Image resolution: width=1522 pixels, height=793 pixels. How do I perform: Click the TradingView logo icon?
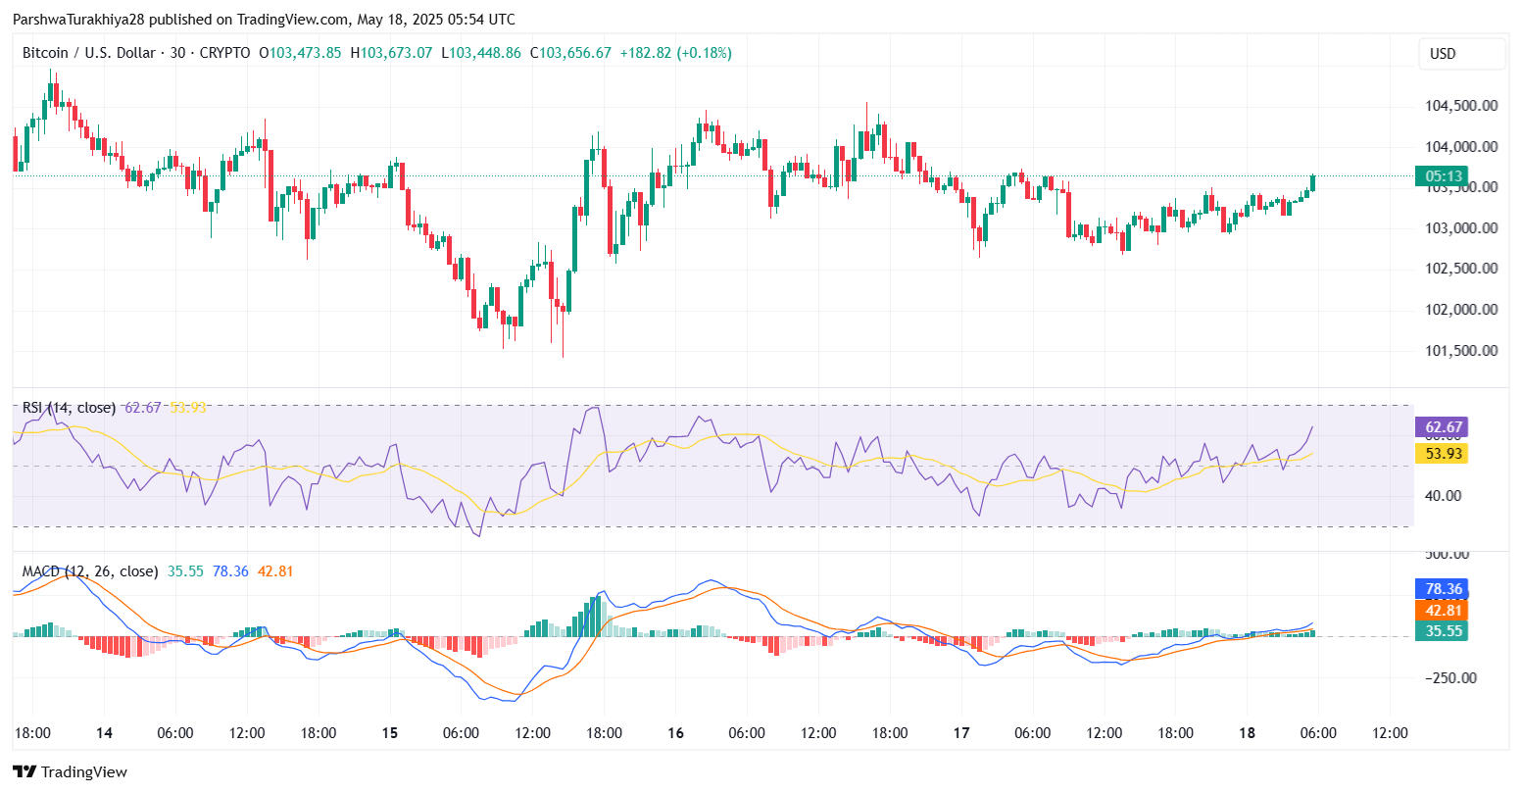[x=25, y=771]
